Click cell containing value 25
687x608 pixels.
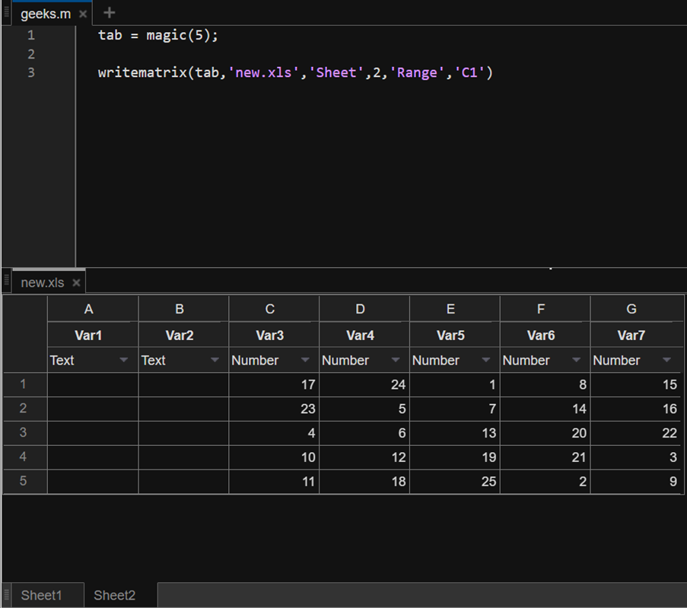[x=454, y=481]
